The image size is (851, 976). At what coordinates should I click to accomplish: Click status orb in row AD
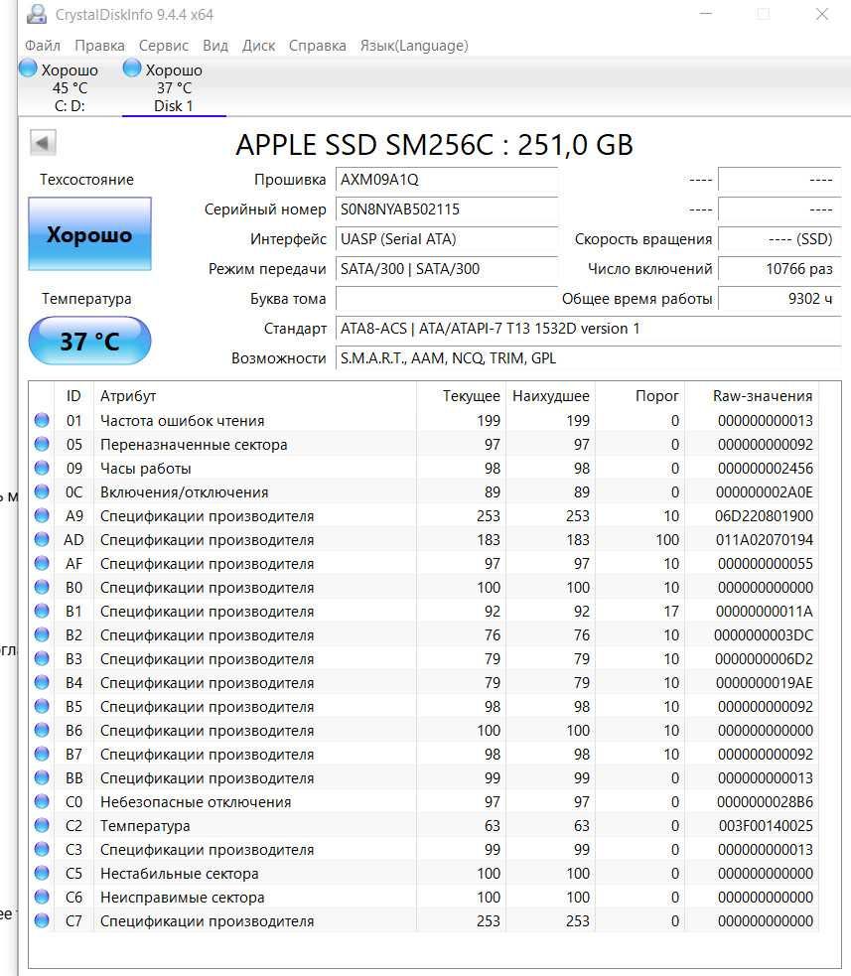pos(42,539)
